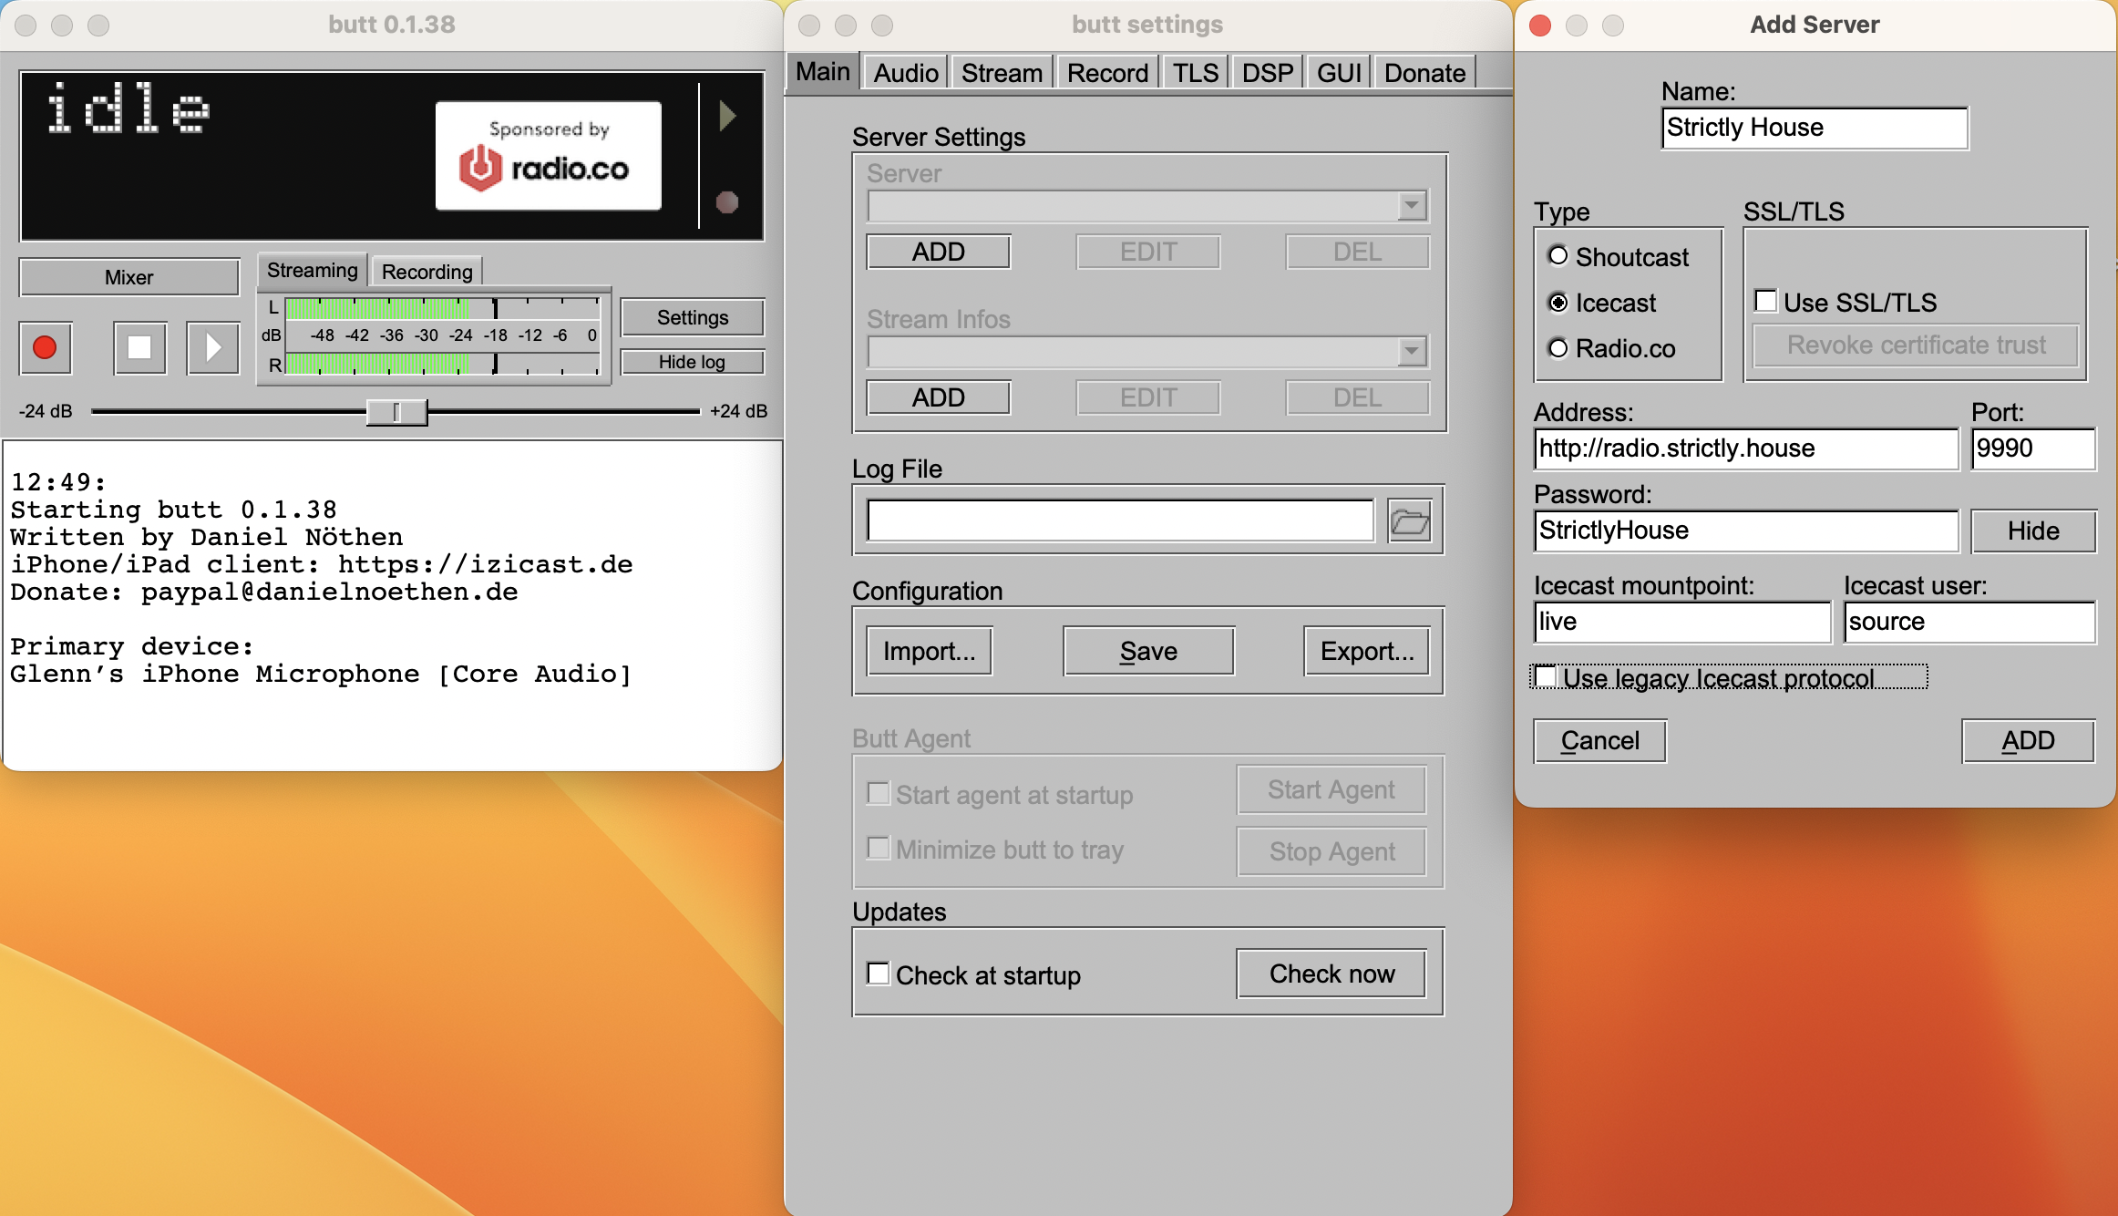The height and width of the screenshot is (1216, 2118).
Task: Select the Main settings tab
Action: (x=823, y=72)
